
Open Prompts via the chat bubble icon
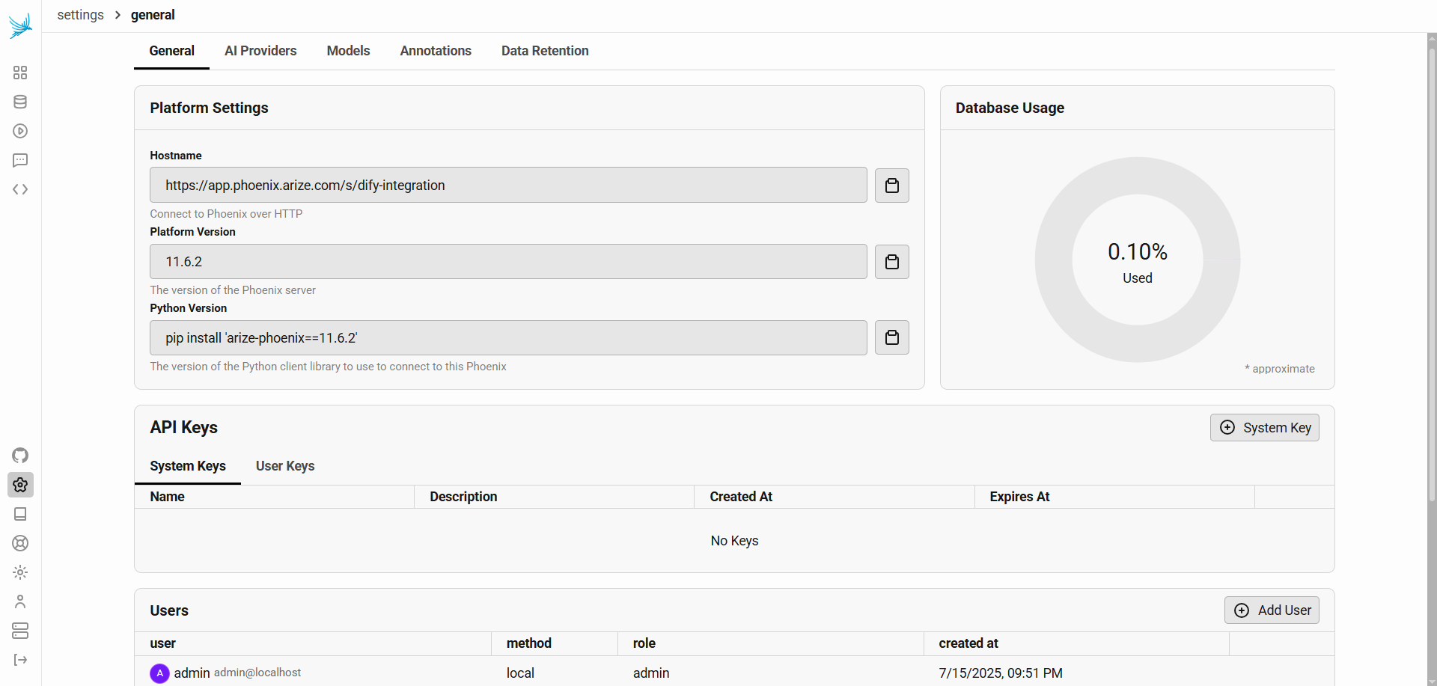pos(20,160)
